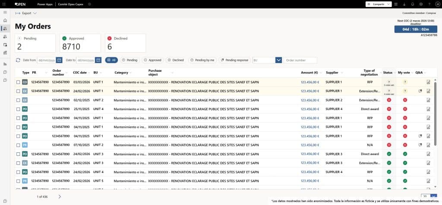Open the question mark help in top bar
This screenshot has height=205, width=442.
tap(429, 4)
